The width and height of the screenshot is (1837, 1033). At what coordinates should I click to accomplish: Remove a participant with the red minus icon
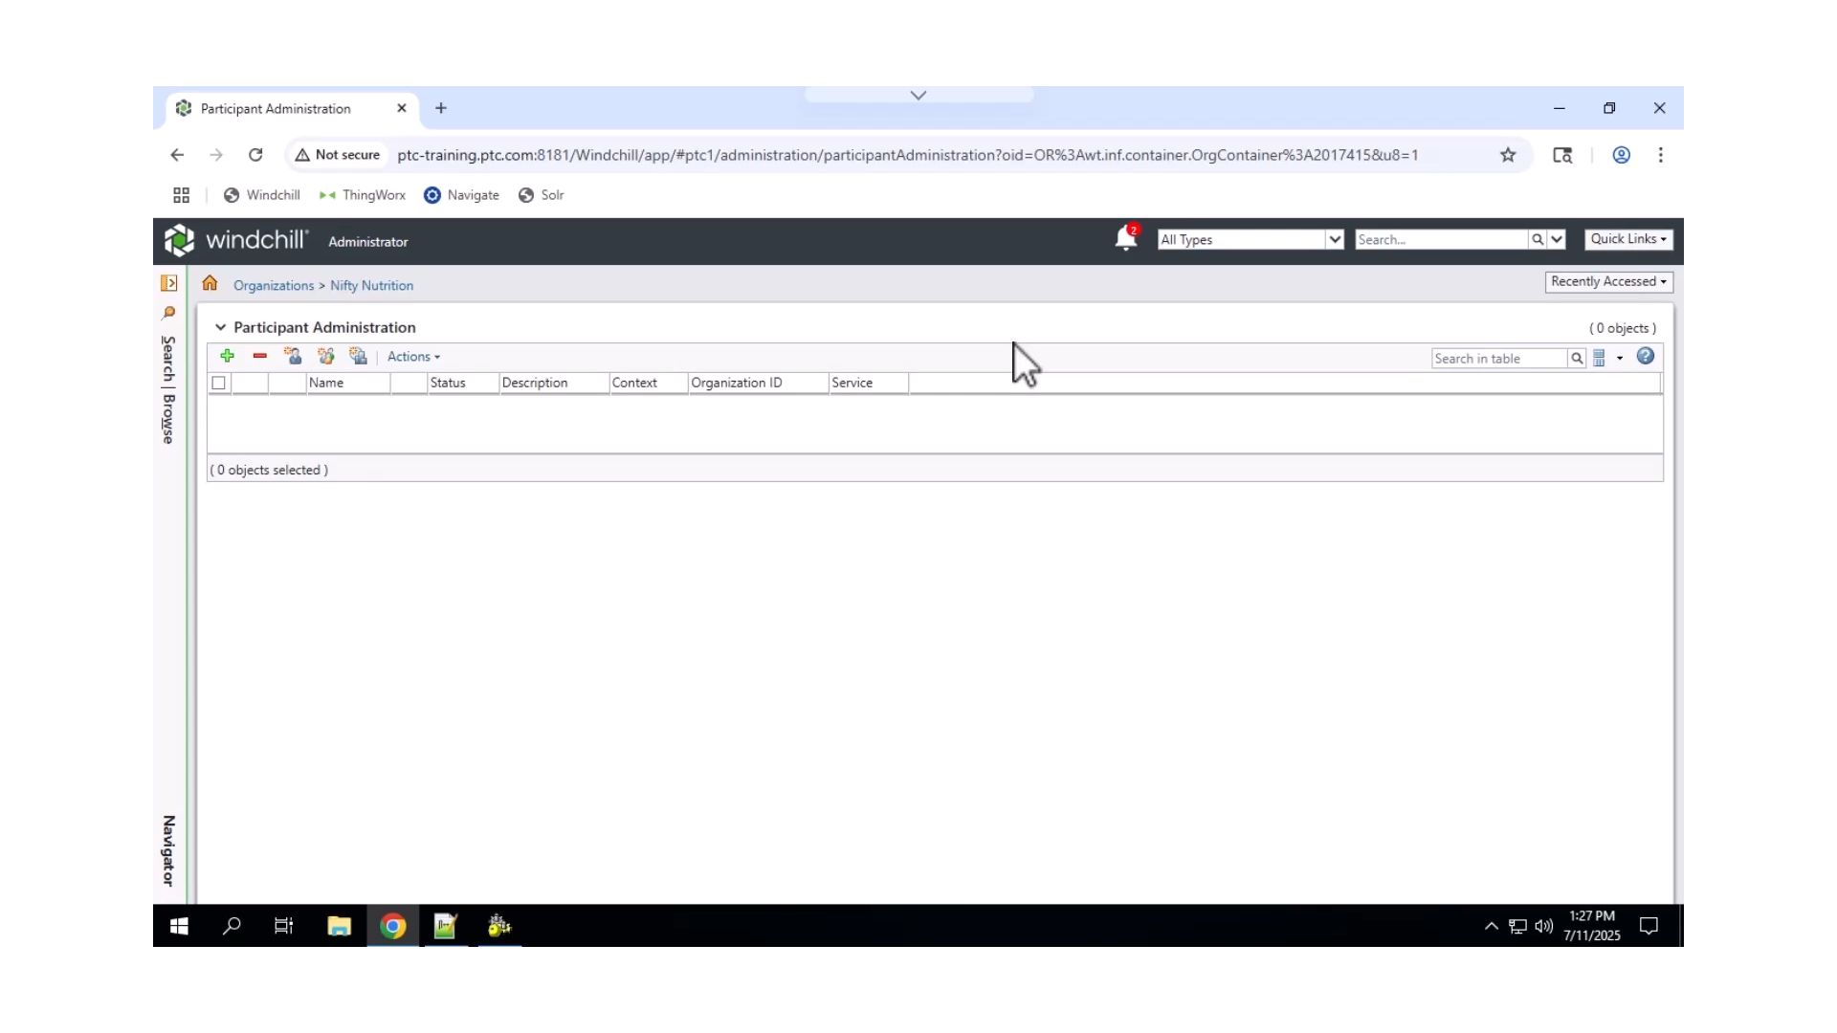pos(259,356)
